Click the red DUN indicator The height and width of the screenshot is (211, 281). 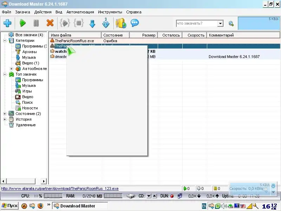coord(172,196)
